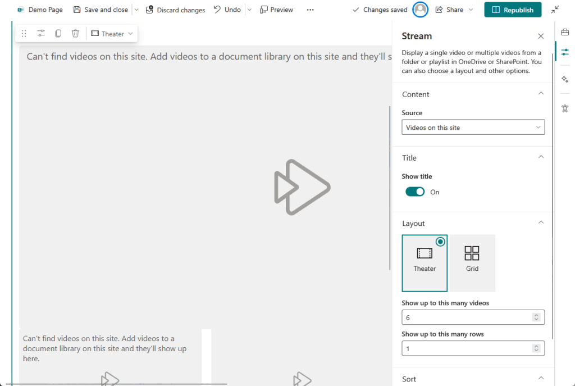Decrease the number of videos with down arrow

coord(536,320)
